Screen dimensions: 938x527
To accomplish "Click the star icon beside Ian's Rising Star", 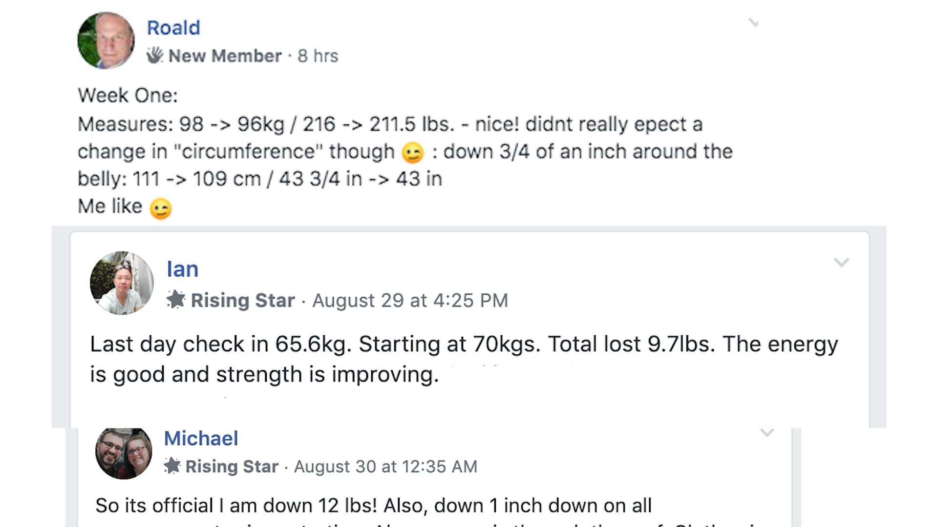I will [176, 300].
